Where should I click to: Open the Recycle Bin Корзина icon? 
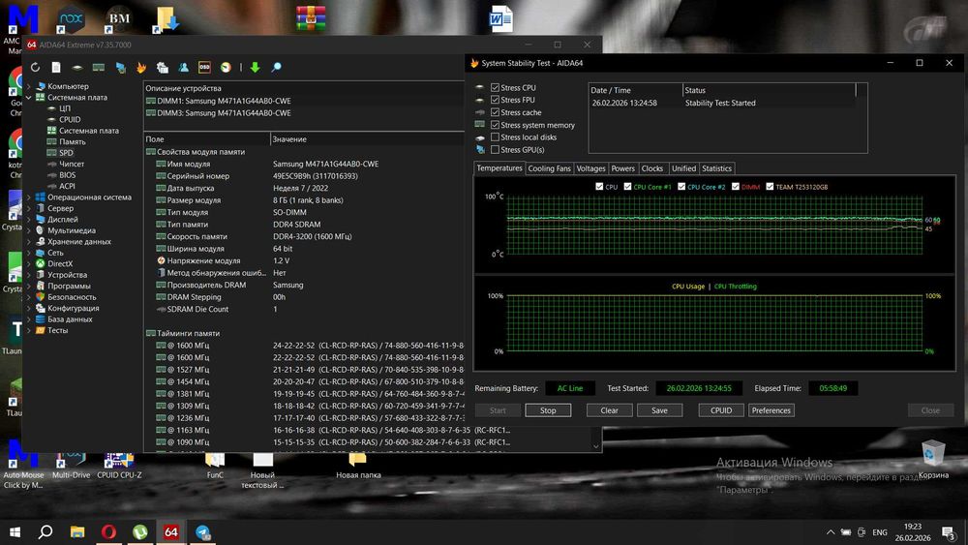click(x=933, y=460)
